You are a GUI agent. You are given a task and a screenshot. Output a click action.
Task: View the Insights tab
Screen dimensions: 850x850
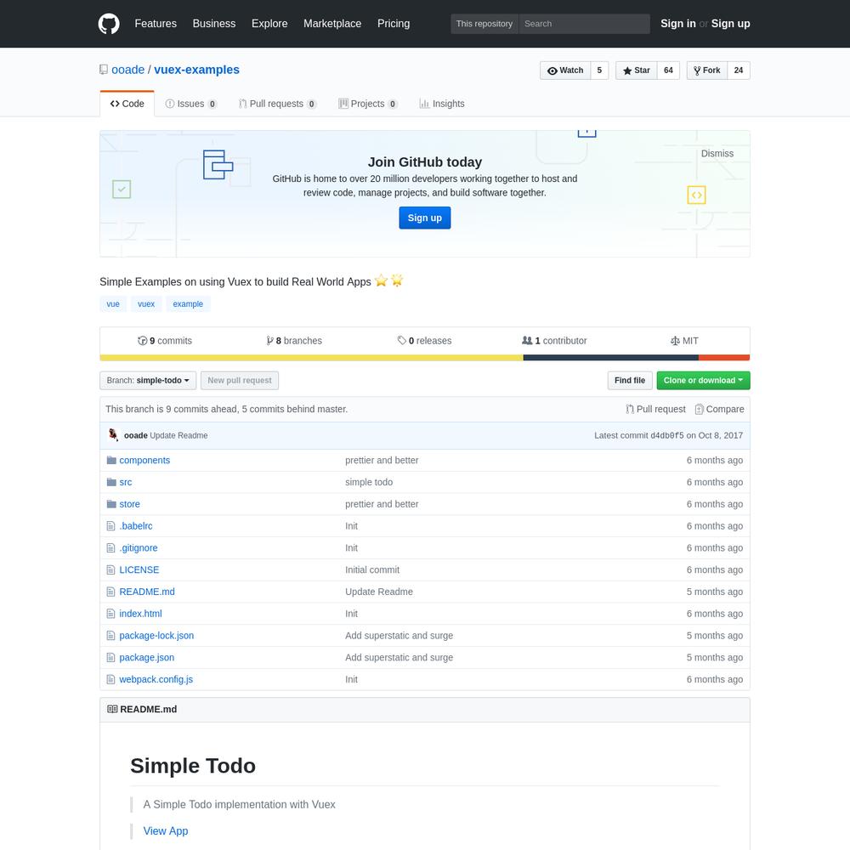(442, 104)
